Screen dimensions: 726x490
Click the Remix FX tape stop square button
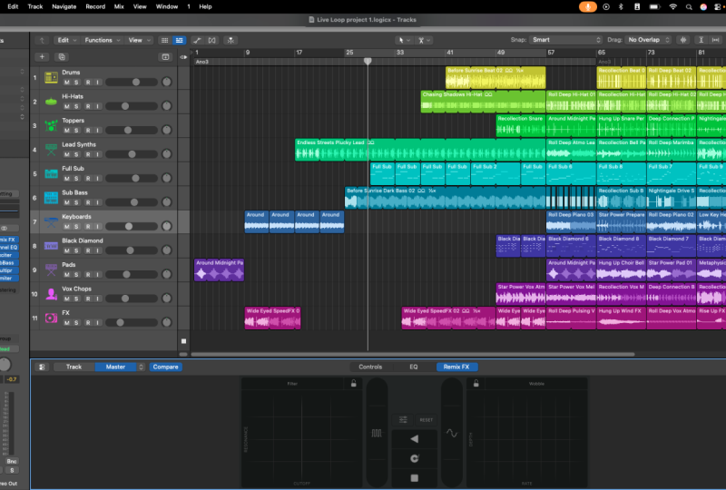point(415,478)
